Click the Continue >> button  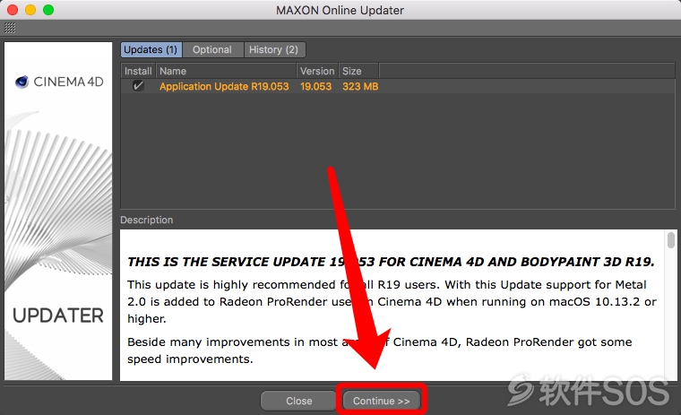click(382, 401)
